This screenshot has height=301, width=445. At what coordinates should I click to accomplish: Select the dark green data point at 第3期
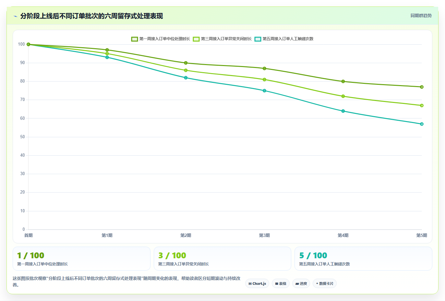tap(264, 68)
